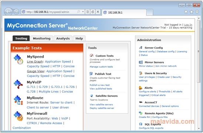Click the page vertical scrollbar thumb

pos(199,51)
